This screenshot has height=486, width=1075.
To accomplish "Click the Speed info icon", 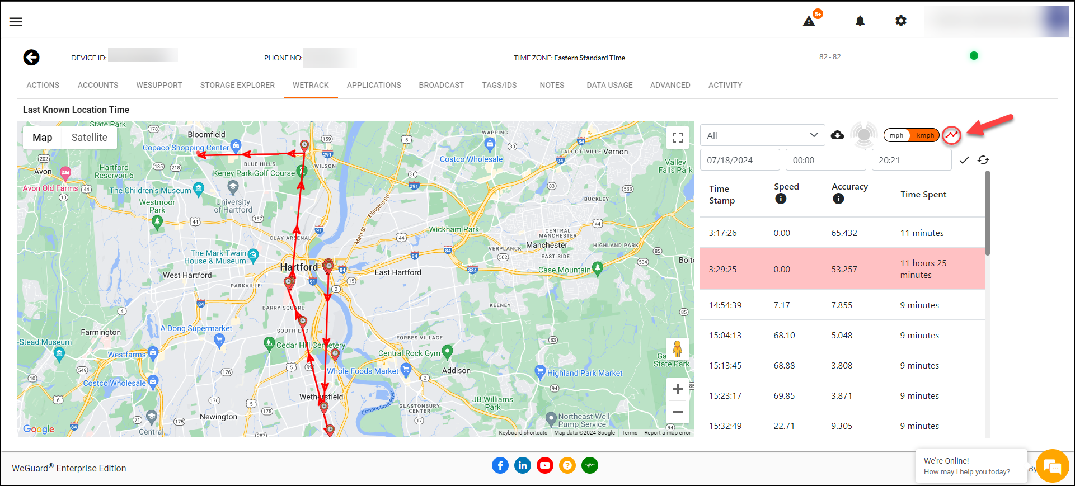I will pos(781,199).
